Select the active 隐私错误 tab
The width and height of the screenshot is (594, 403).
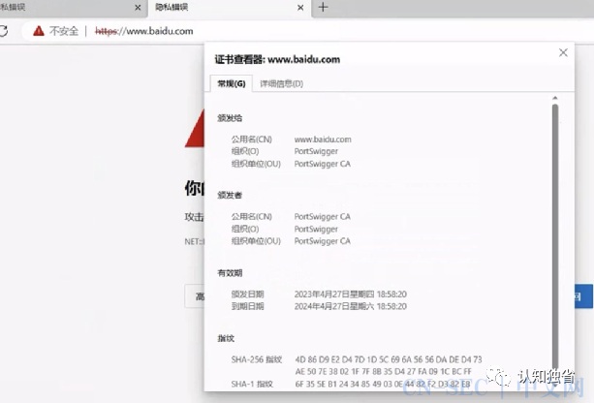230,8
